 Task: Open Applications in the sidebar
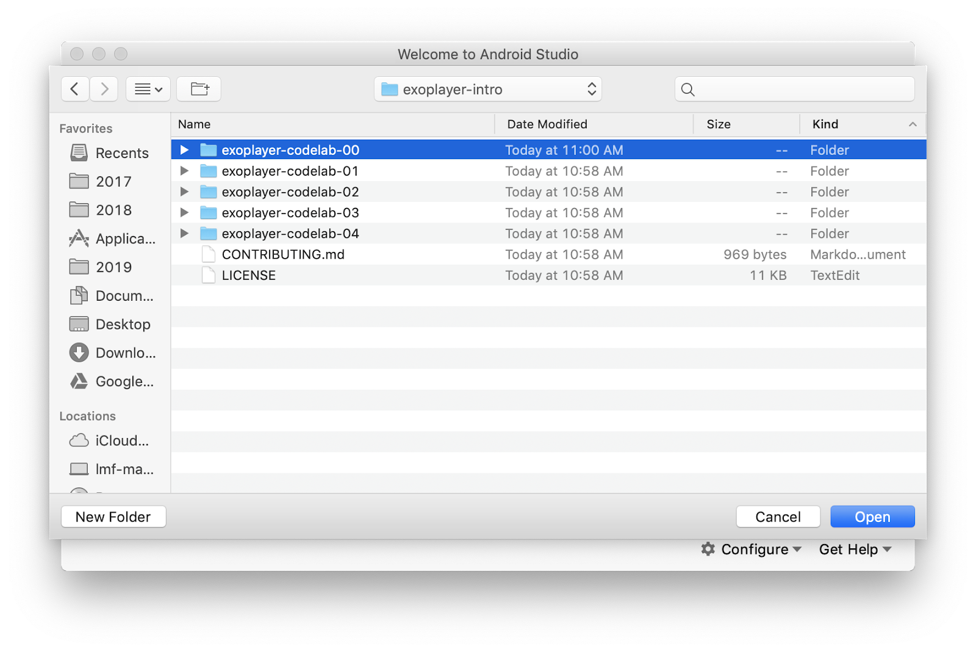click(124, 238)
